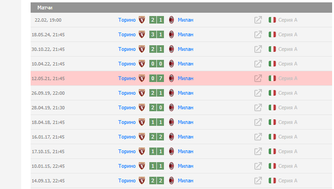Image resolution: width=334 pixels, height=189 pixels.
Task: Open external link icon for 17.10.15 match
Action: (258, 151)
